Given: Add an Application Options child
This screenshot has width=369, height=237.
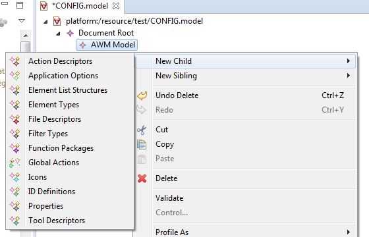Looking at the screenshot, I should click(x=70, y=76).
